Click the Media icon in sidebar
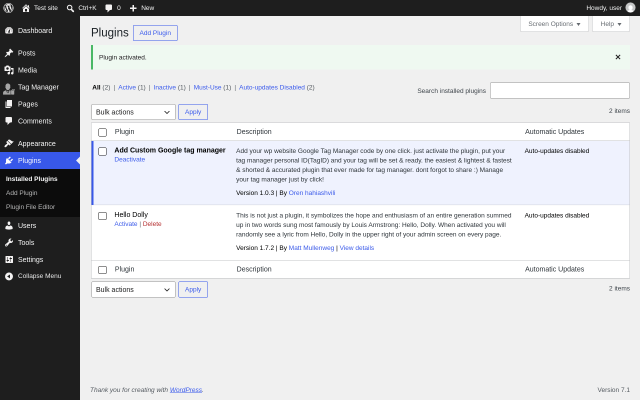Screen dimensions: 640x400 (x=9, y=70)
